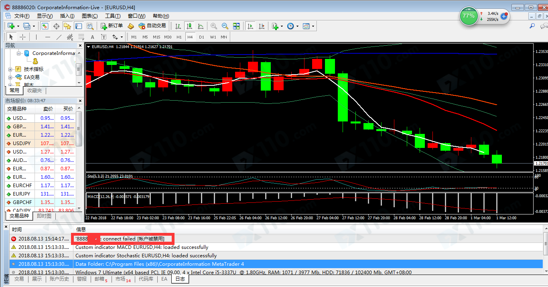Toggle the Terminal panel icon

point(78,26)
